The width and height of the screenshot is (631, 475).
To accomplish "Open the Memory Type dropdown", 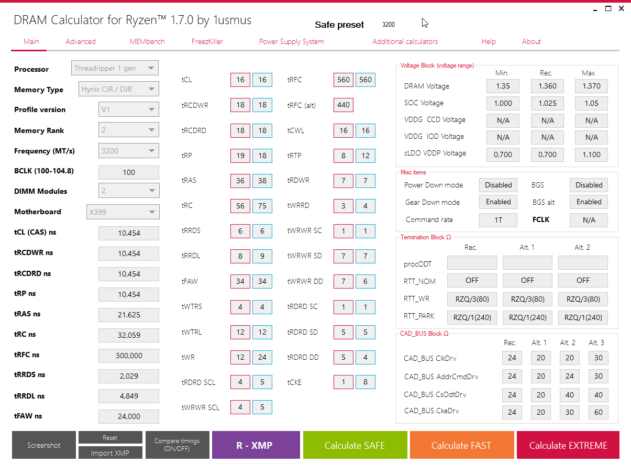I will coord(119,89).
